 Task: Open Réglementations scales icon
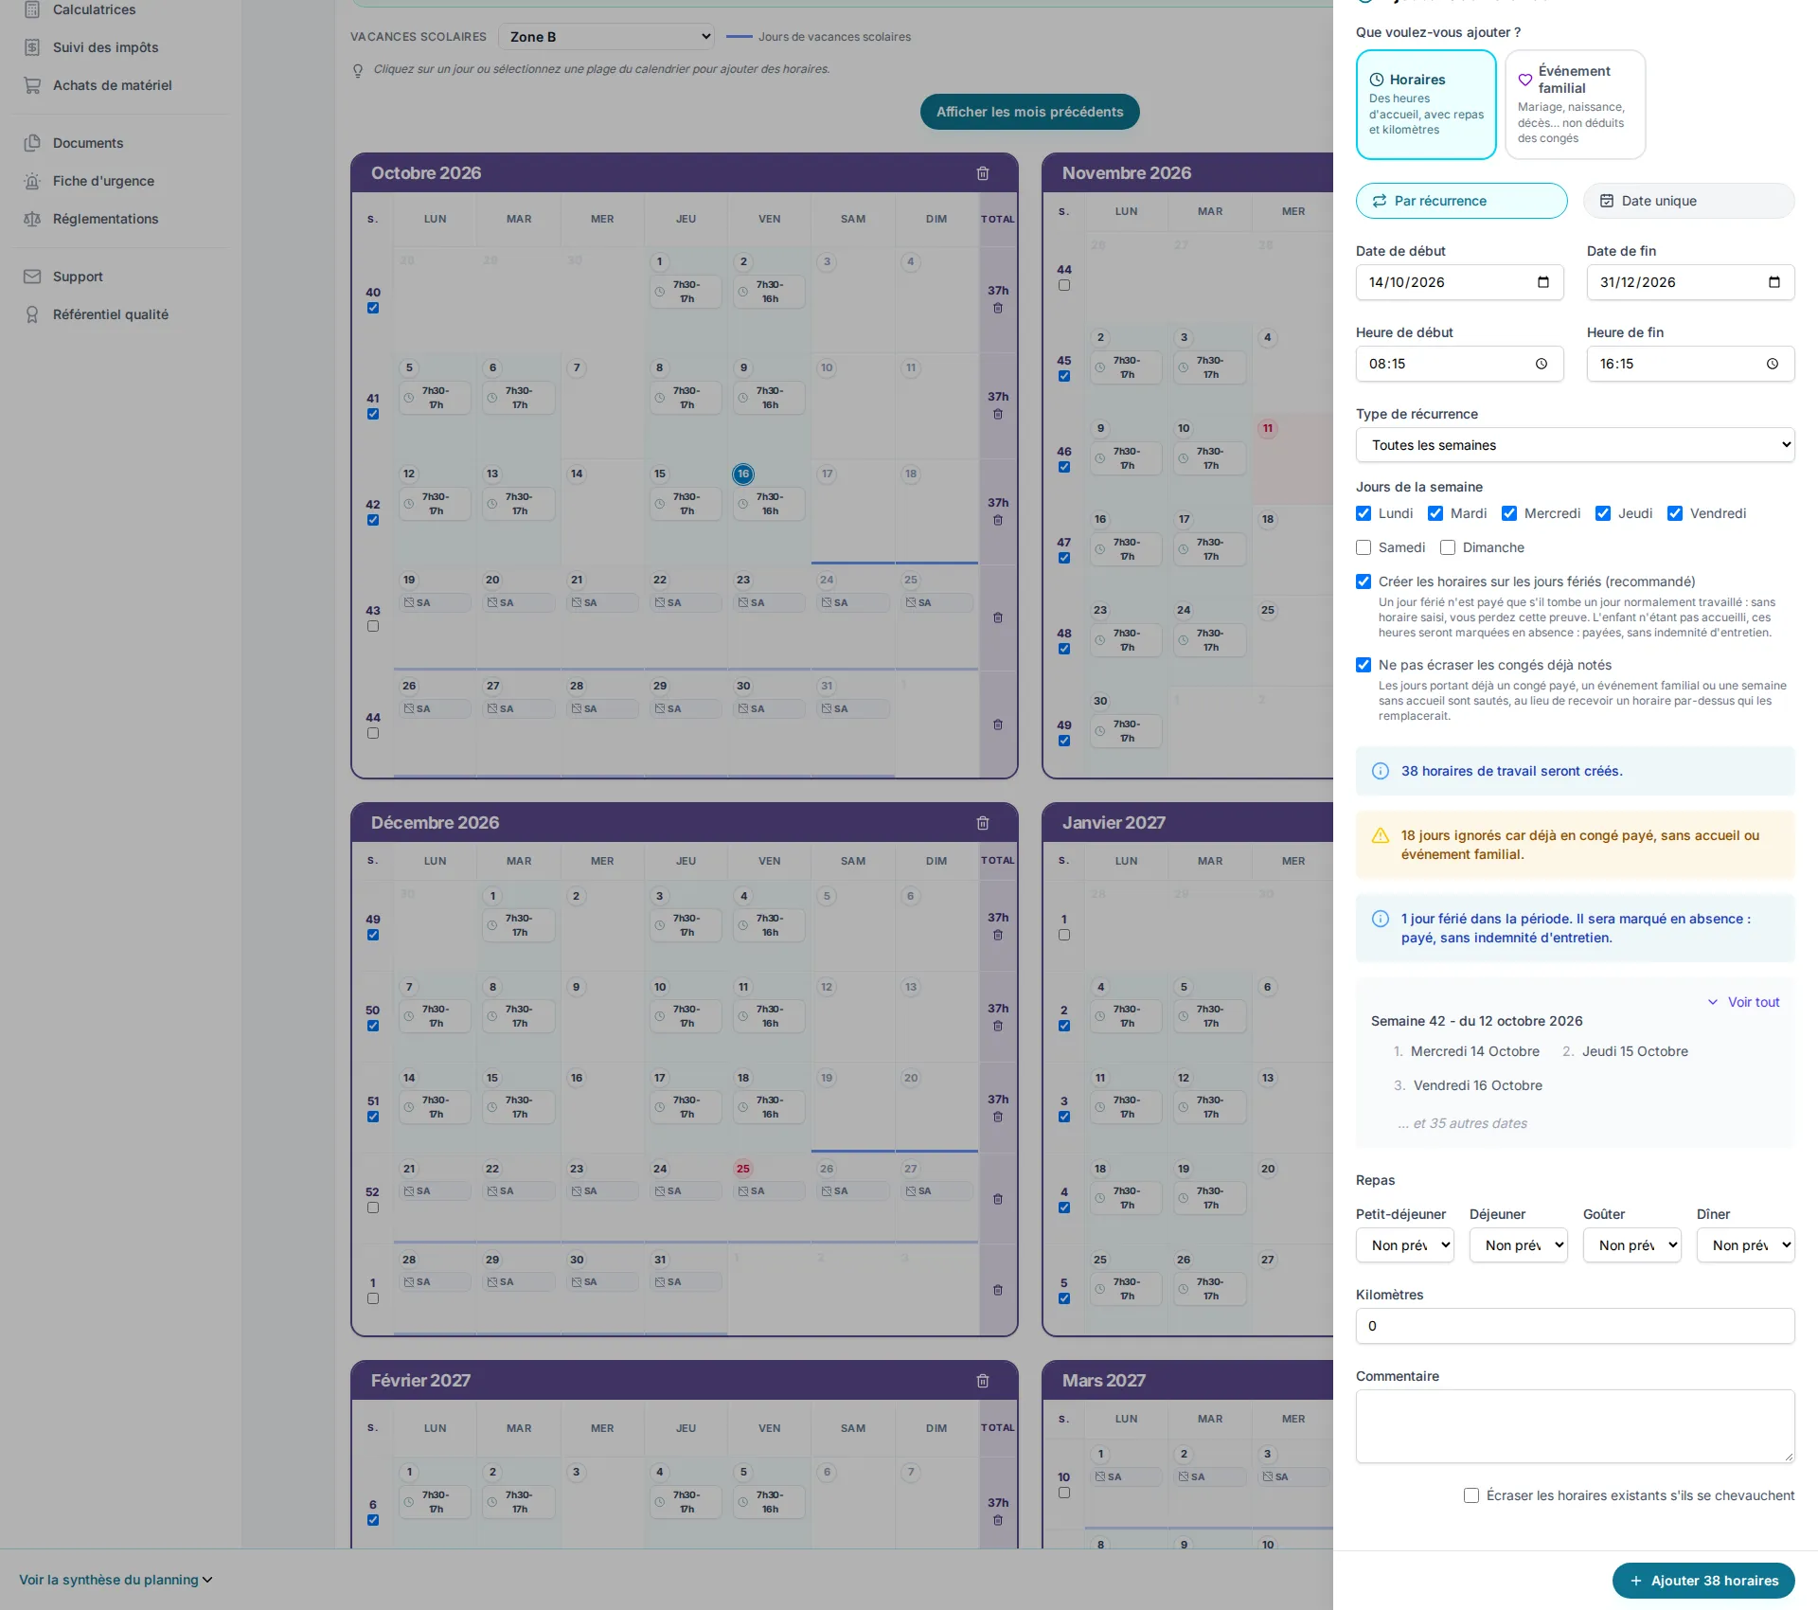32,219
